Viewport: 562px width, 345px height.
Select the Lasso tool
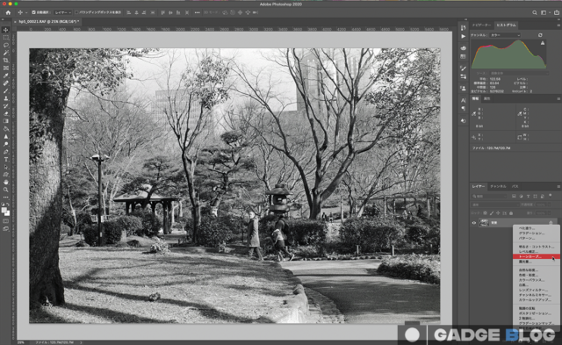pos(6,45)
